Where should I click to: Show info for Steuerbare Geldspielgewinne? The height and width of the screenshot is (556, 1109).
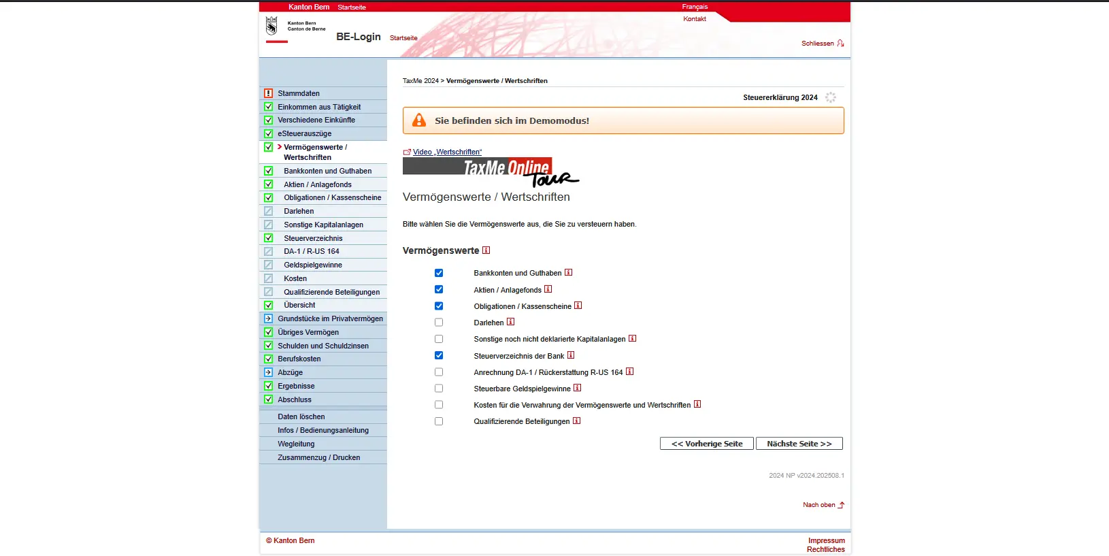pyautogui.click(x=577, y=388)
